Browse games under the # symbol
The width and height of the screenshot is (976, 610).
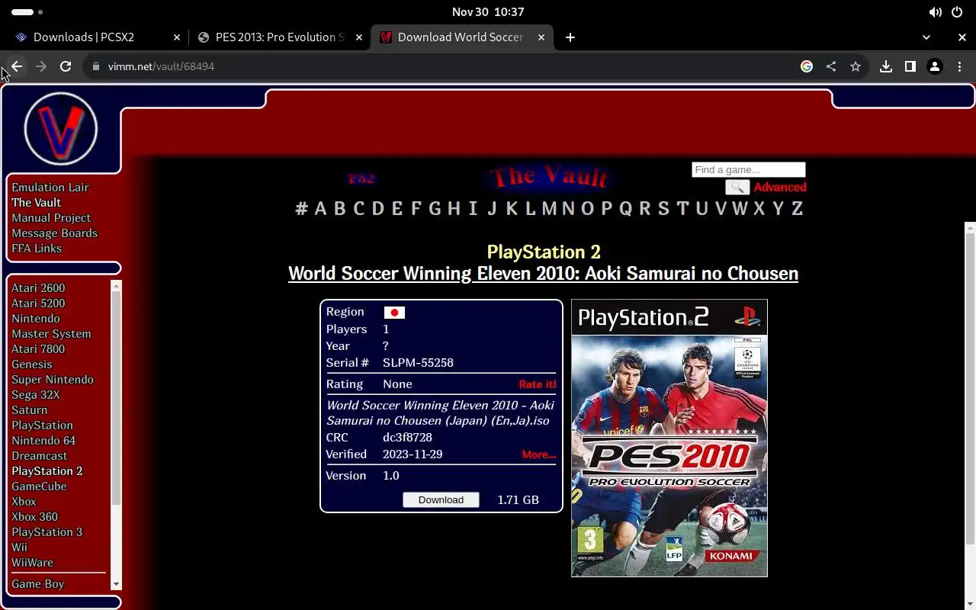pos(301,209)
